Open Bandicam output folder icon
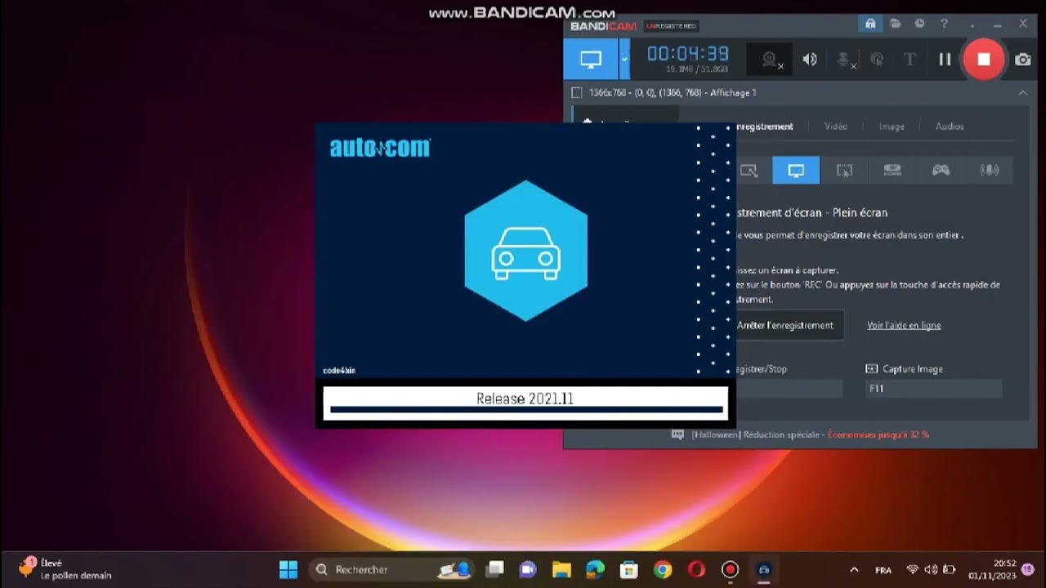 pos(896,24)
